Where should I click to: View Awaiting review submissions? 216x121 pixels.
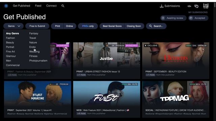pyautogui.click(x=173, y=18)
